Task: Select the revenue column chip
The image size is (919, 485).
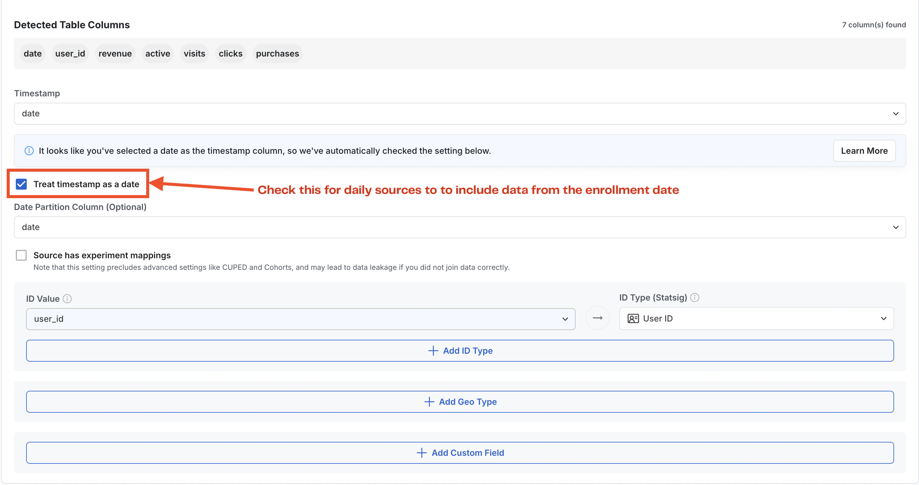Action: point(115,53)
